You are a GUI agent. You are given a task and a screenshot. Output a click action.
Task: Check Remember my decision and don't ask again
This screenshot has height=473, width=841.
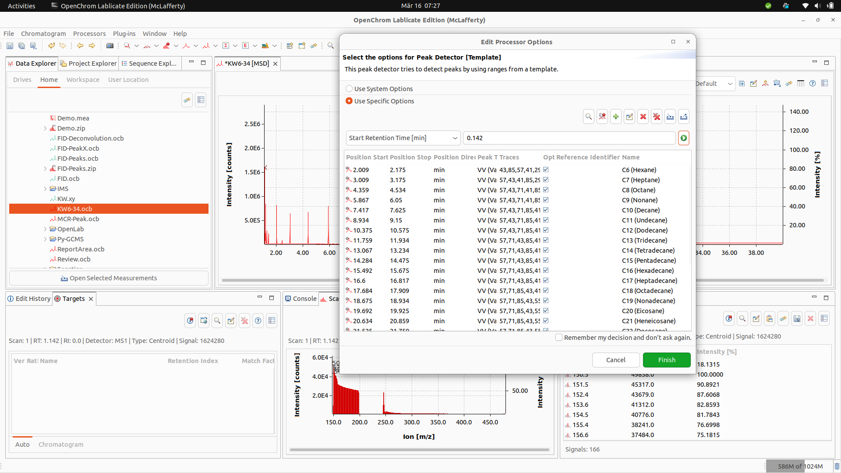(559, 337)
